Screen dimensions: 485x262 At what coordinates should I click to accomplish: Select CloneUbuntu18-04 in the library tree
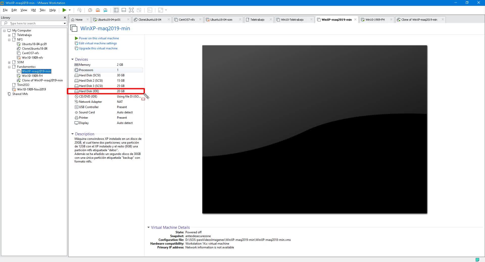coord(35,49)
